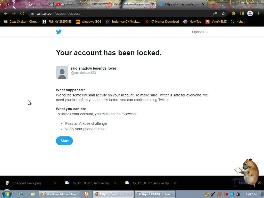Screen dimensions: 264x198
Task: Click the red checkmark tray icon
Action: coord(213,194)
